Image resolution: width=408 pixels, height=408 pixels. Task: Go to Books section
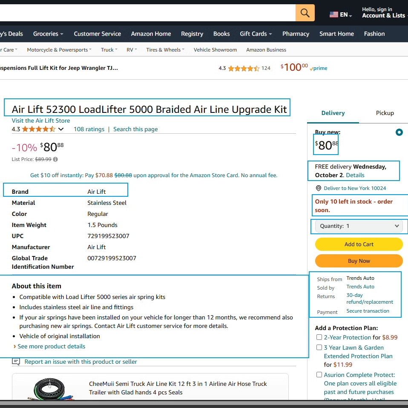pos(221,34)
